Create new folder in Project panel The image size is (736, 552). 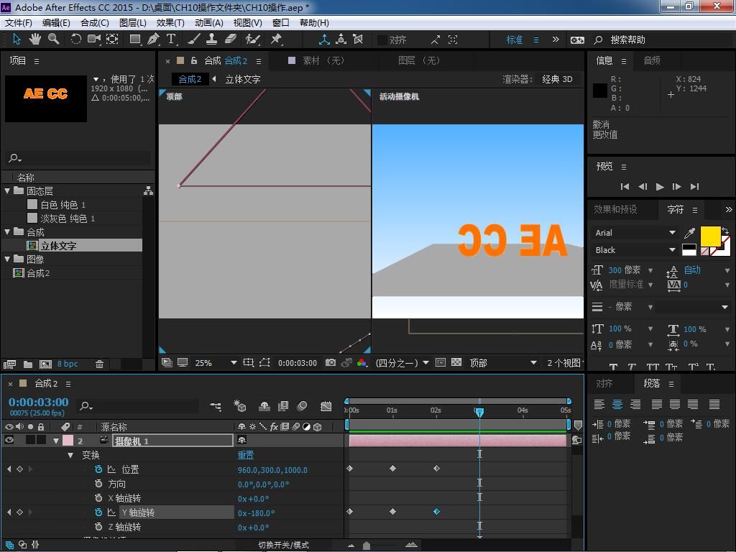tap(28, 364)
